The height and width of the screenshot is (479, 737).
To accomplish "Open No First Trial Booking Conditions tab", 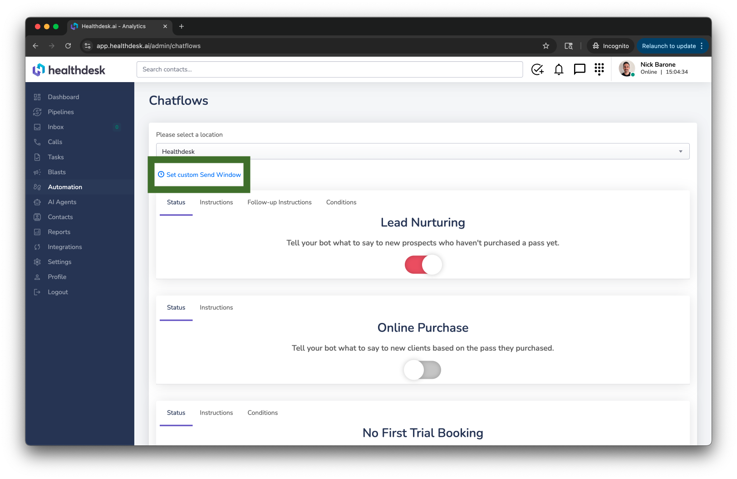I will coord(263,413).
